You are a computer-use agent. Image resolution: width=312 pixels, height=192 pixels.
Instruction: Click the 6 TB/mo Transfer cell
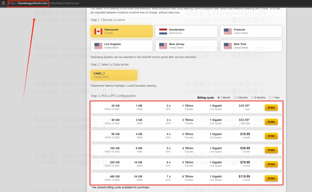(x=188, y=178)
